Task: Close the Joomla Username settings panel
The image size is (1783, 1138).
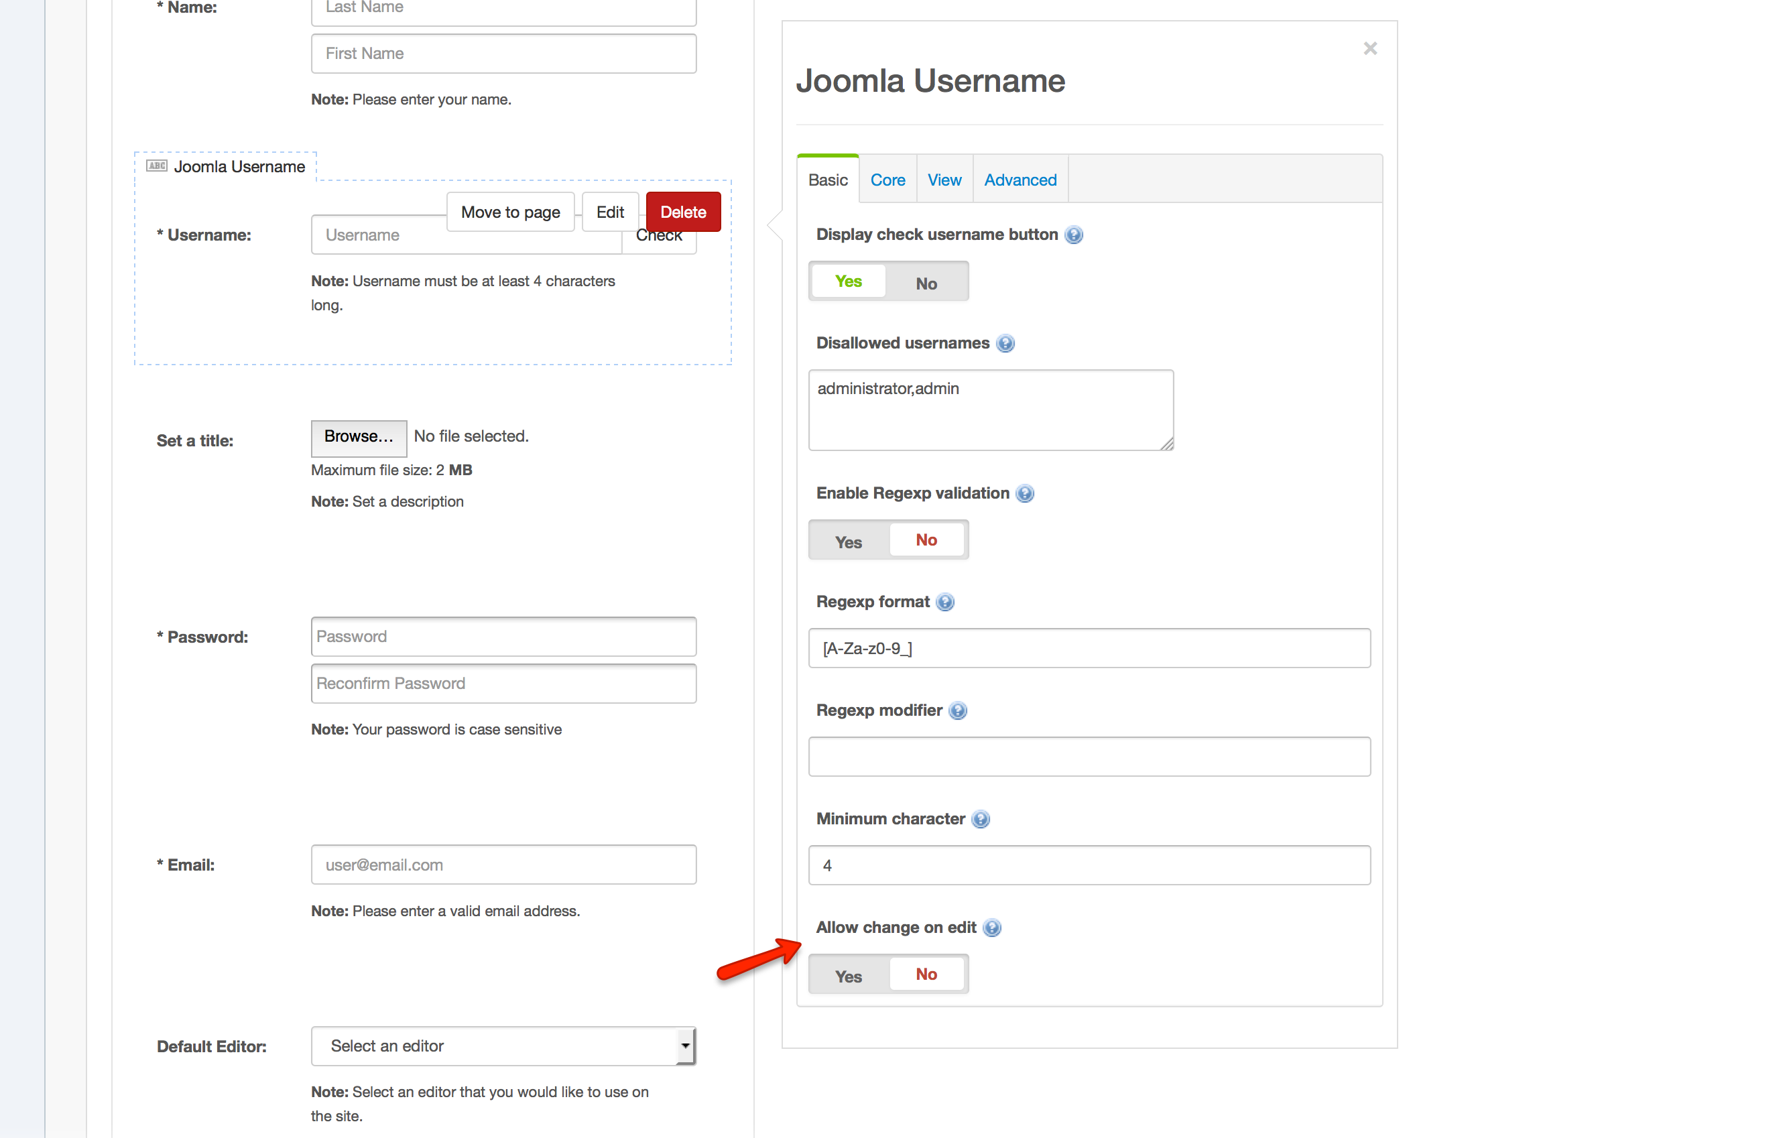Action: point(1370,49)
